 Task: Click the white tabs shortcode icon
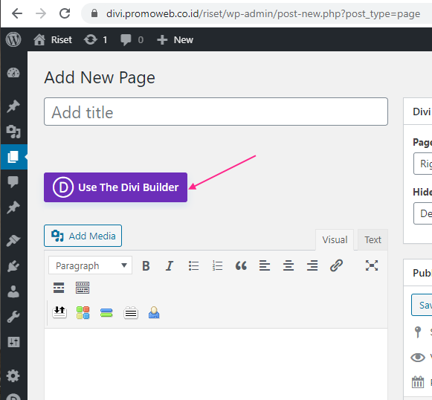(131, 313)
